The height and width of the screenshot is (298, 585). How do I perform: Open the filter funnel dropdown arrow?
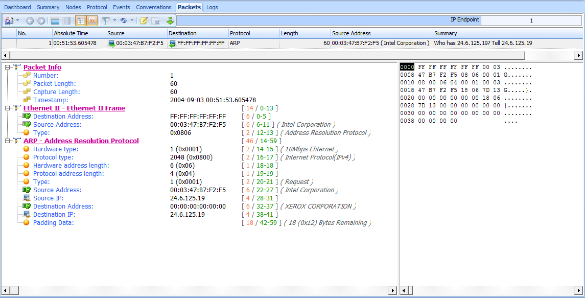114,20
